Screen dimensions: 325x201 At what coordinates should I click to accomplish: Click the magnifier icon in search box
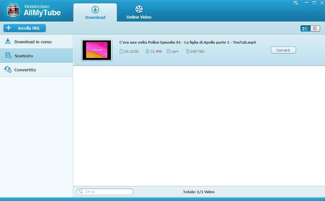pos(81,192)
